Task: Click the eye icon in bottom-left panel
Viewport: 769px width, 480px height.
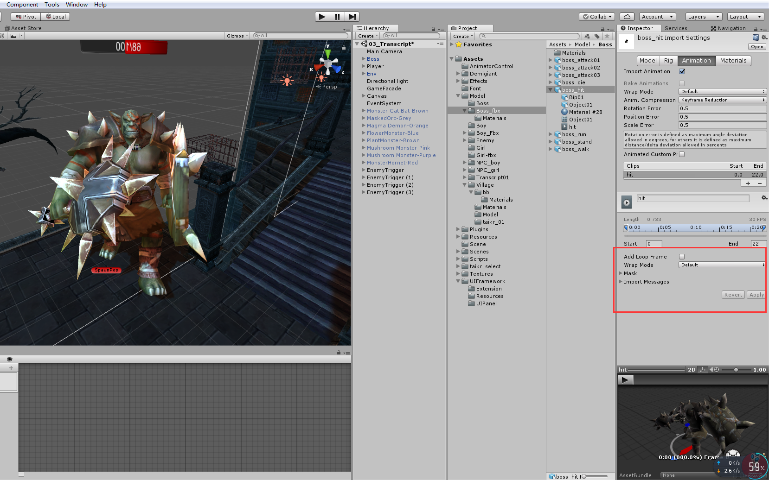Action: pyautogui.click(x=9, y=359)
